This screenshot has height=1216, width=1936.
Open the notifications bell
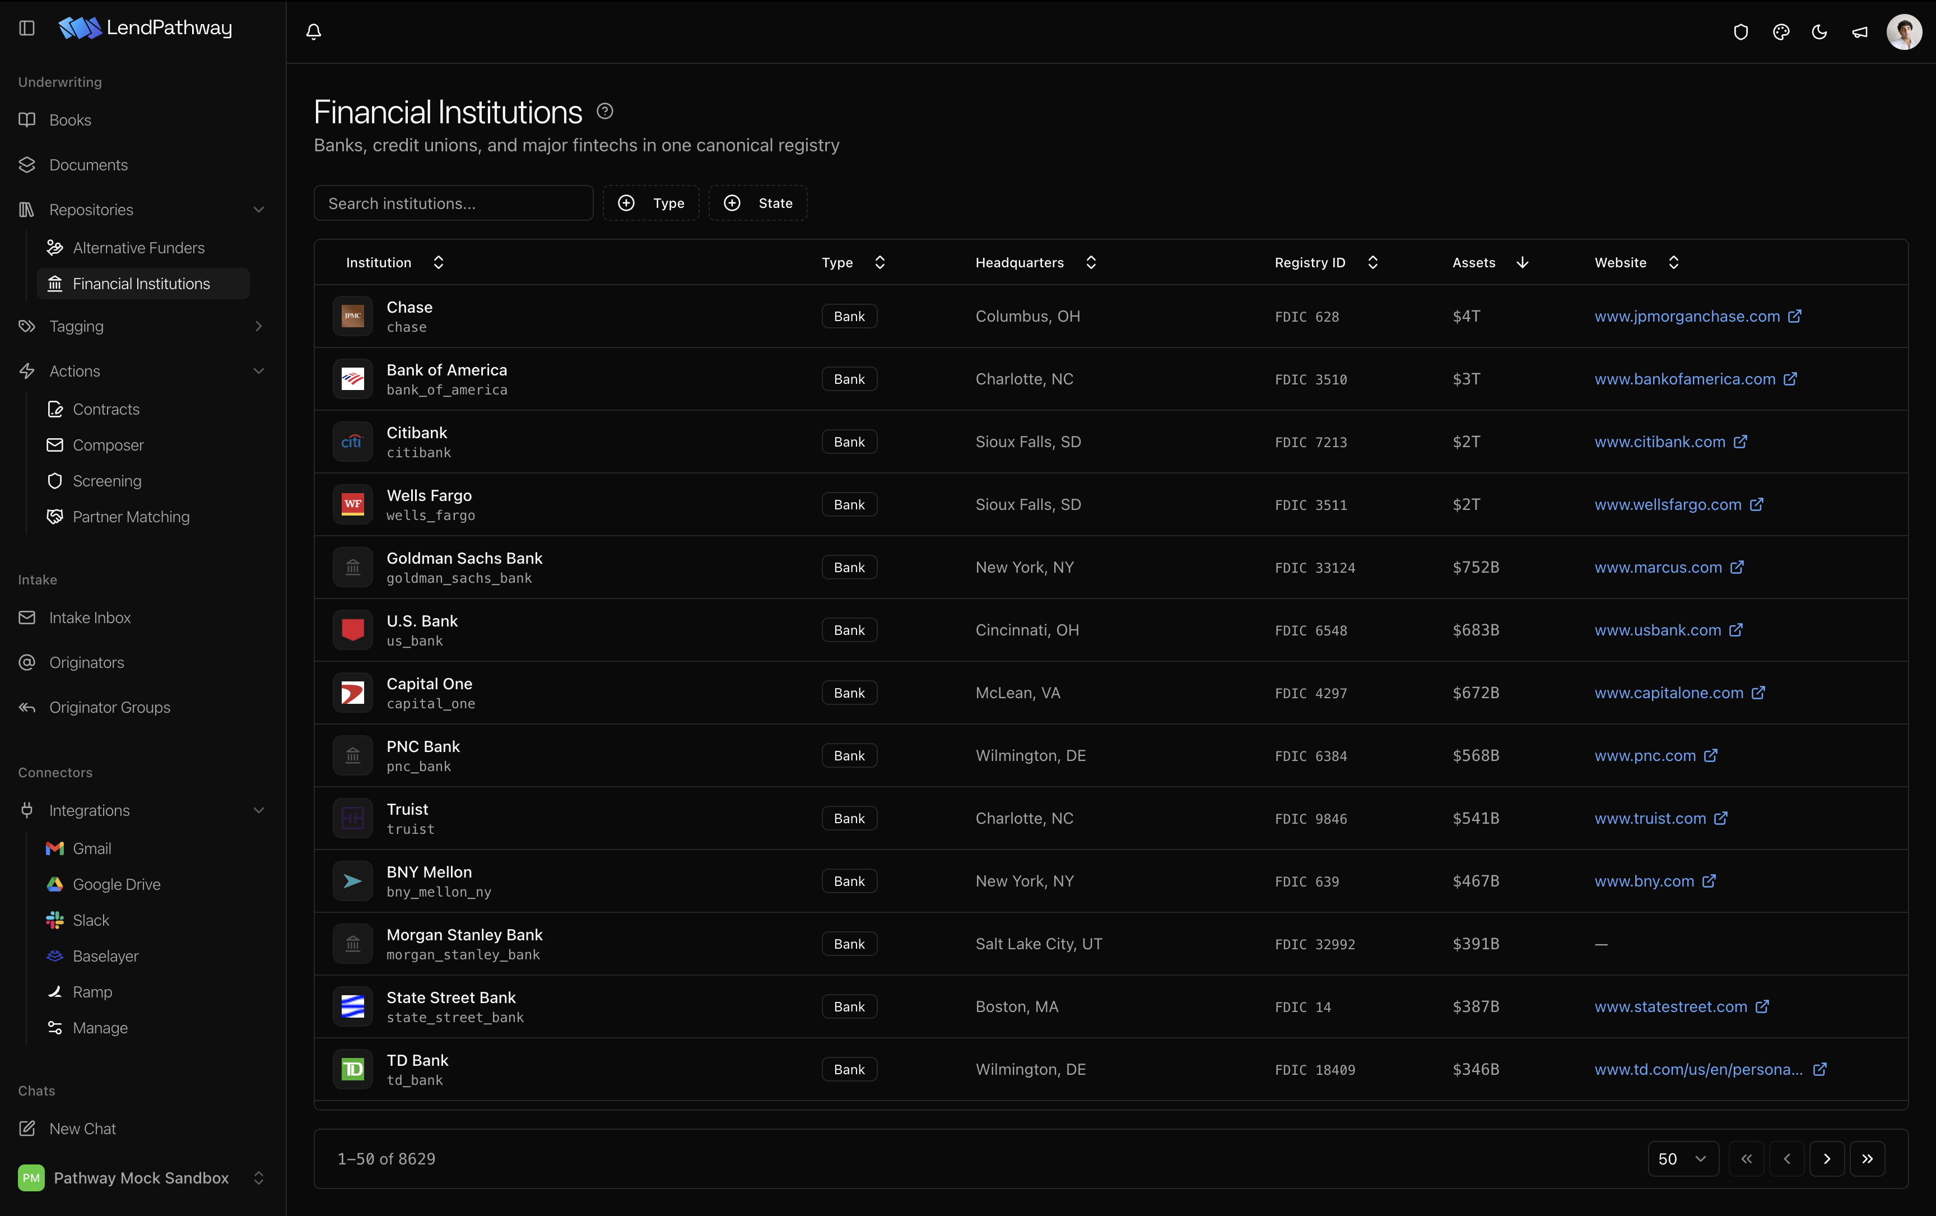point(314,31)
